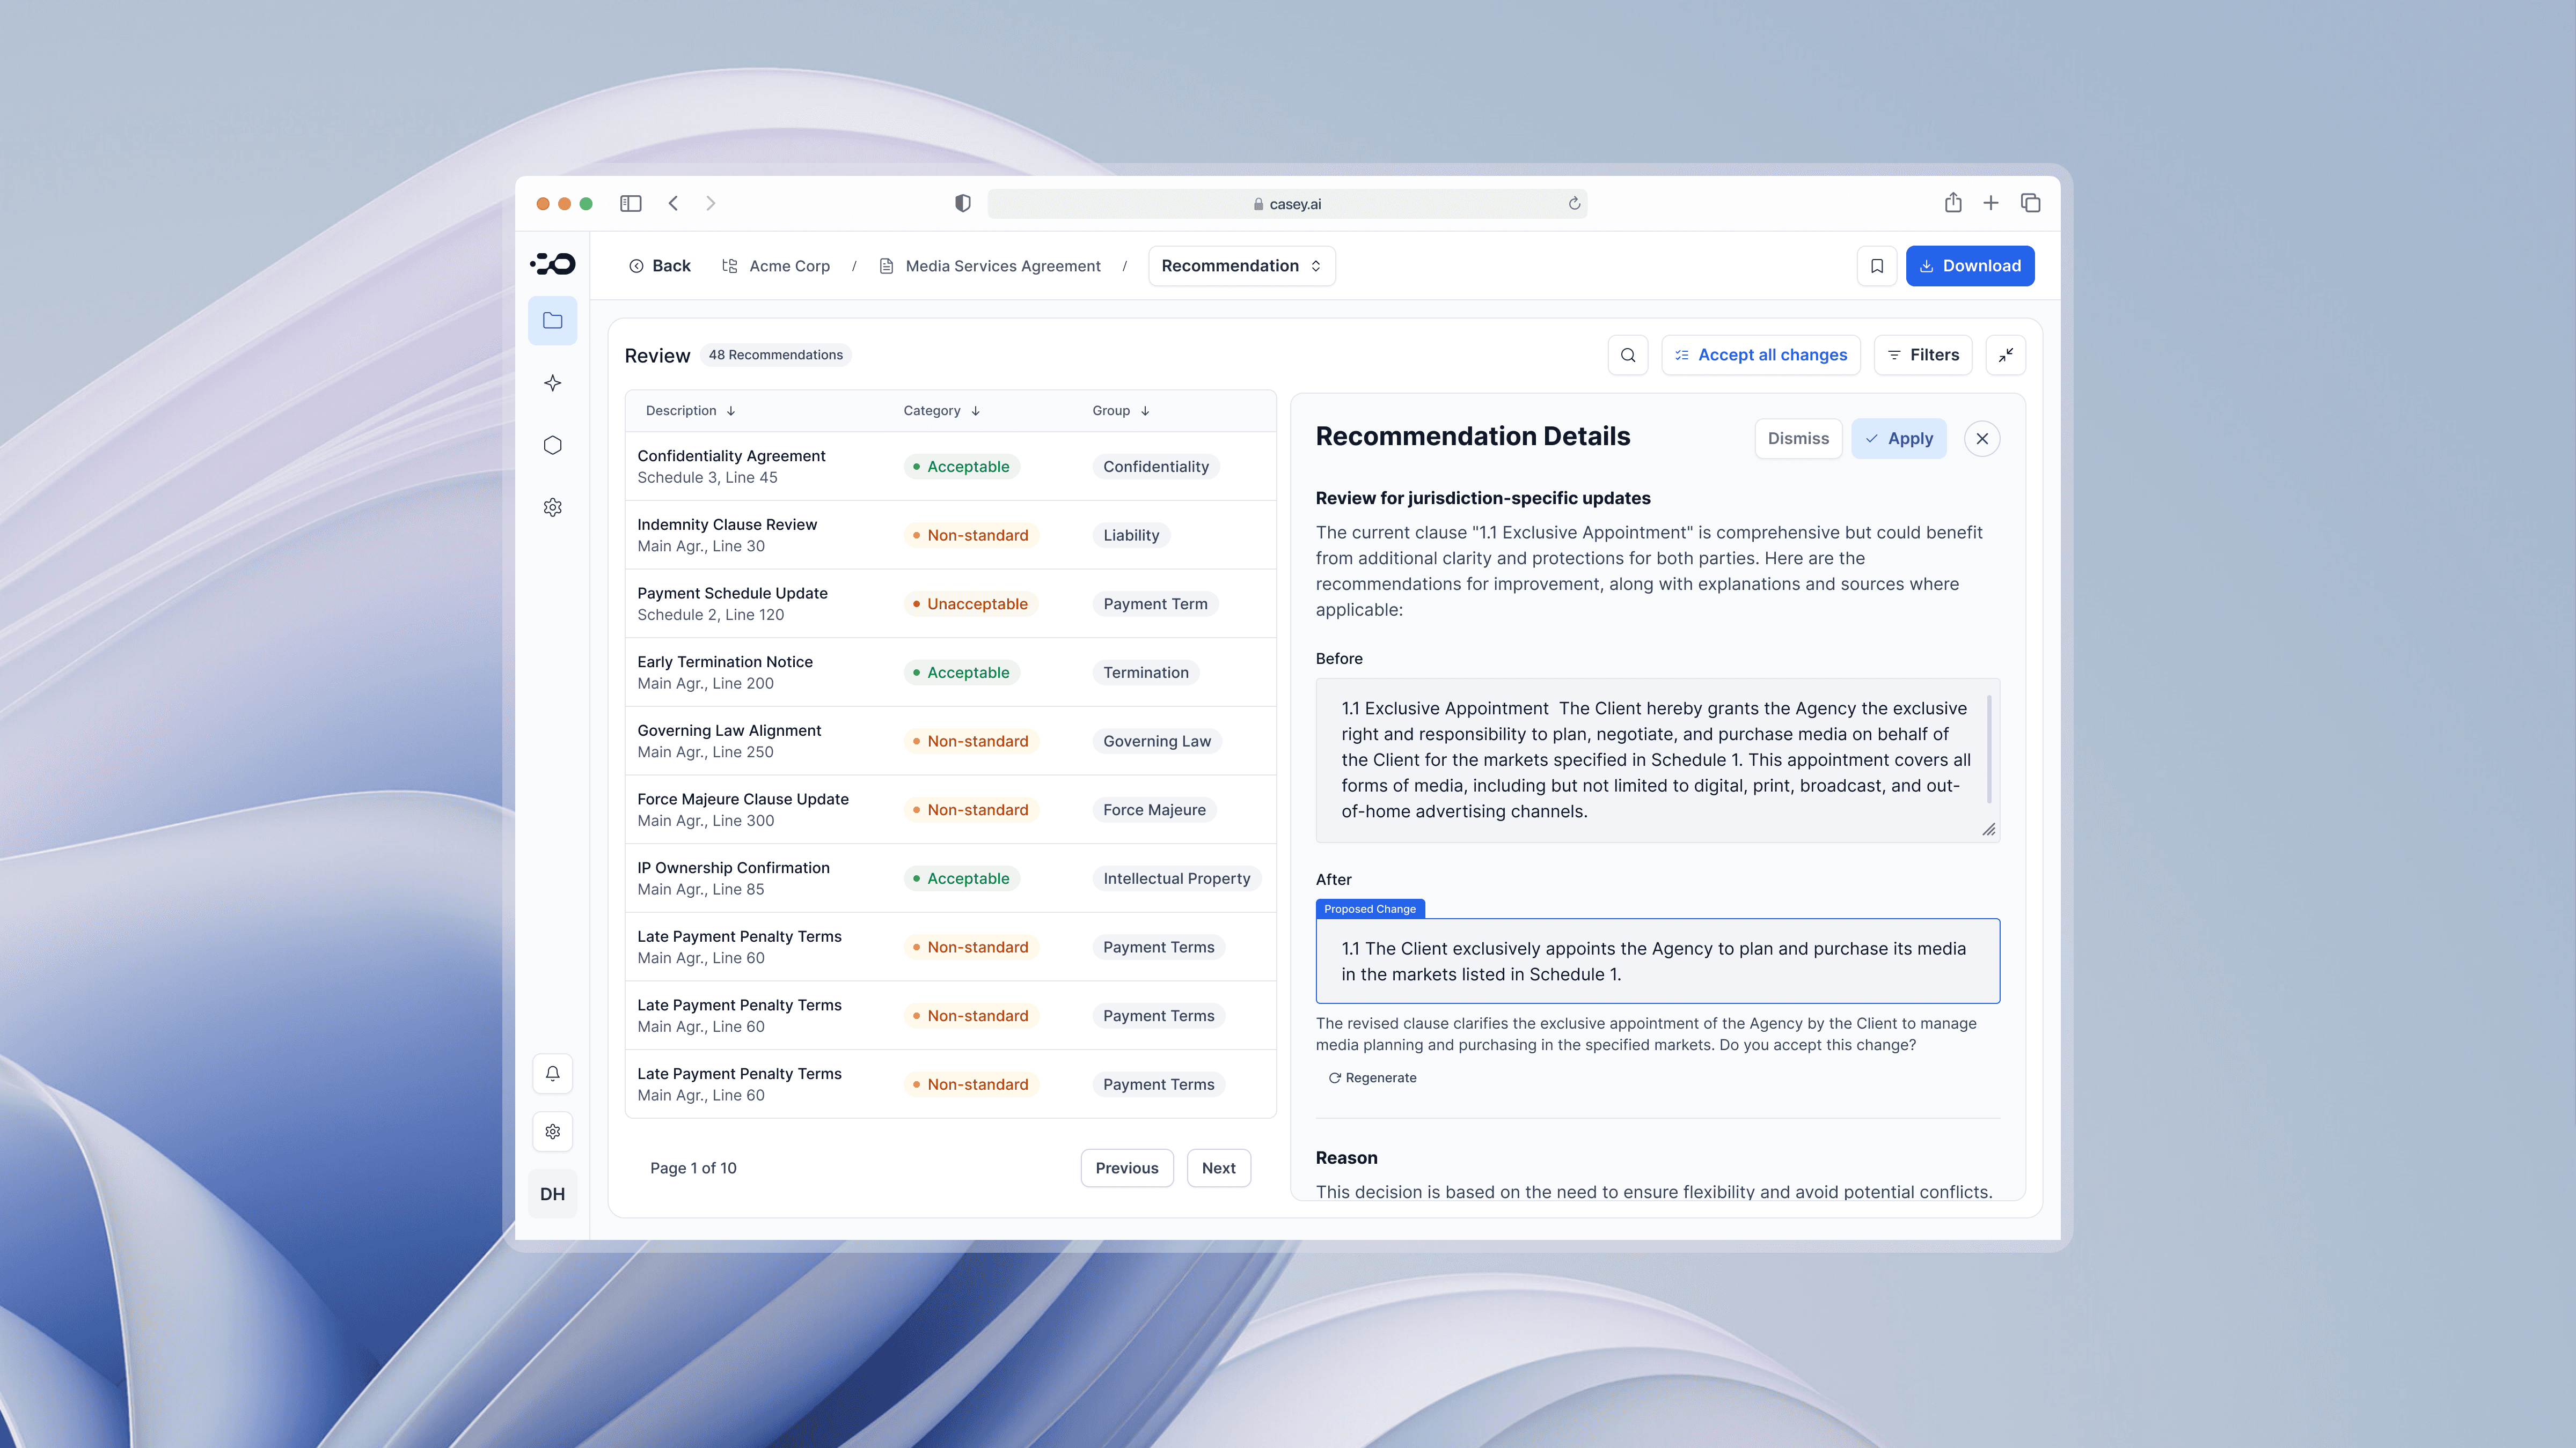This screenshot has width=2576, height=1448.
Task: Click the Before text box scrollbar
Action: (1988, 750)
